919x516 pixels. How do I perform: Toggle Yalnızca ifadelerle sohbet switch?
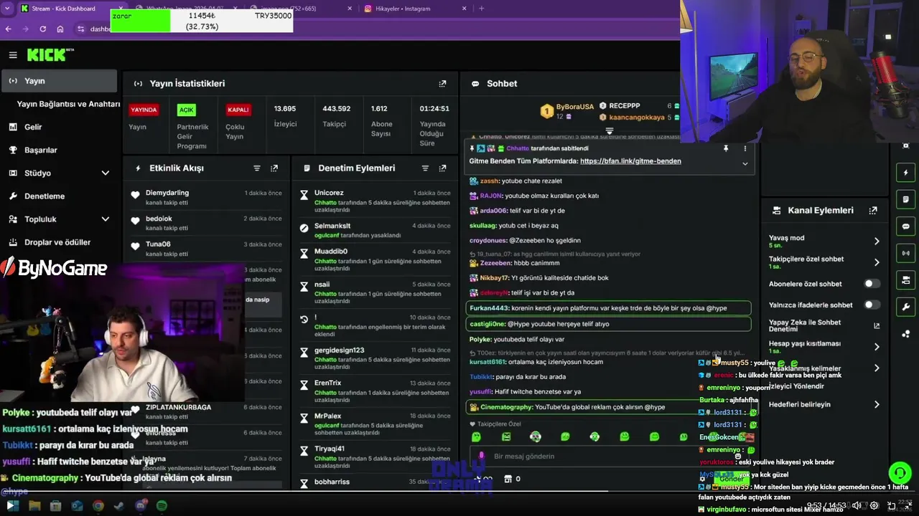click(x=872, y=305)
